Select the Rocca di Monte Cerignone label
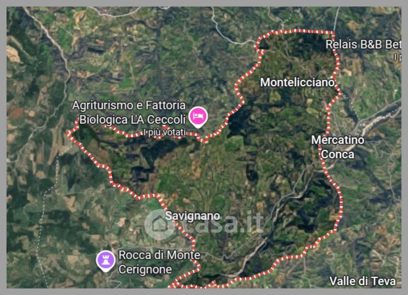Image resolution: width=408 pixels, height=295 pixels. pos(159,262)
